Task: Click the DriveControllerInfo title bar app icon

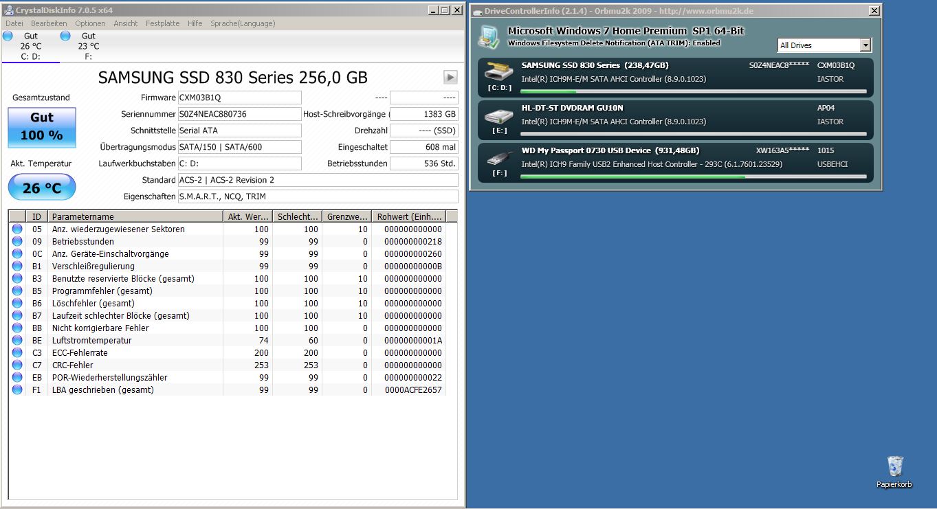Action: tap(477, 10)
